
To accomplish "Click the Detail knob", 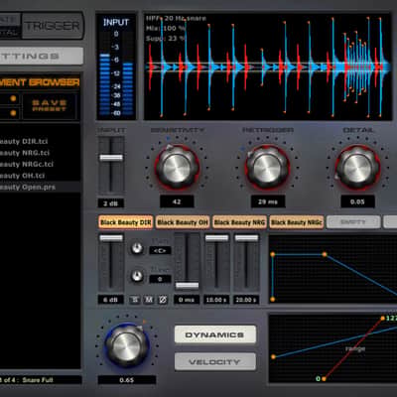I will coord(357,168).
